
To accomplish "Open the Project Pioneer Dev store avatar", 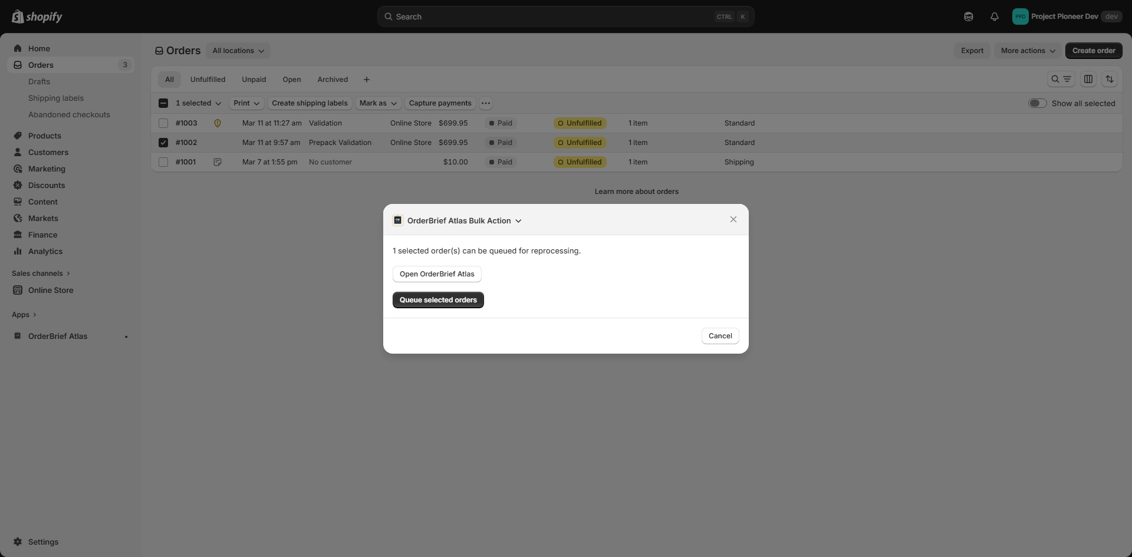I will pos(1020,17).
